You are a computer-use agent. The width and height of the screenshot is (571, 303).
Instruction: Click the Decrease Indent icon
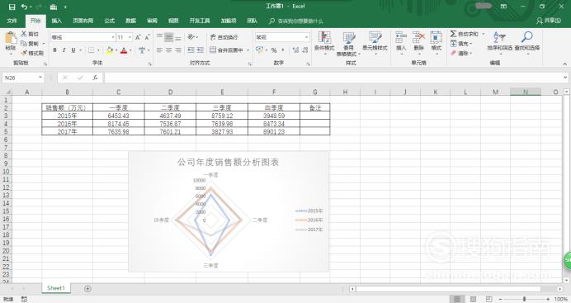coord(191,50)
